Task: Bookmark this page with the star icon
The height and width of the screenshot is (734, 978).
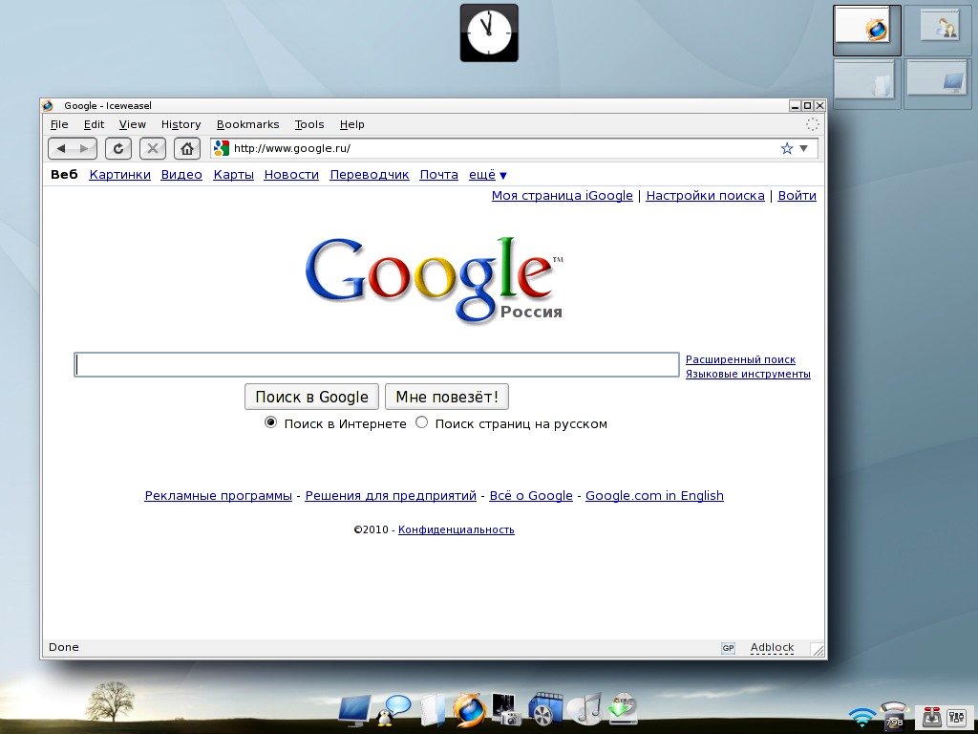Action: pyautogui.click(x=787, y=148)
